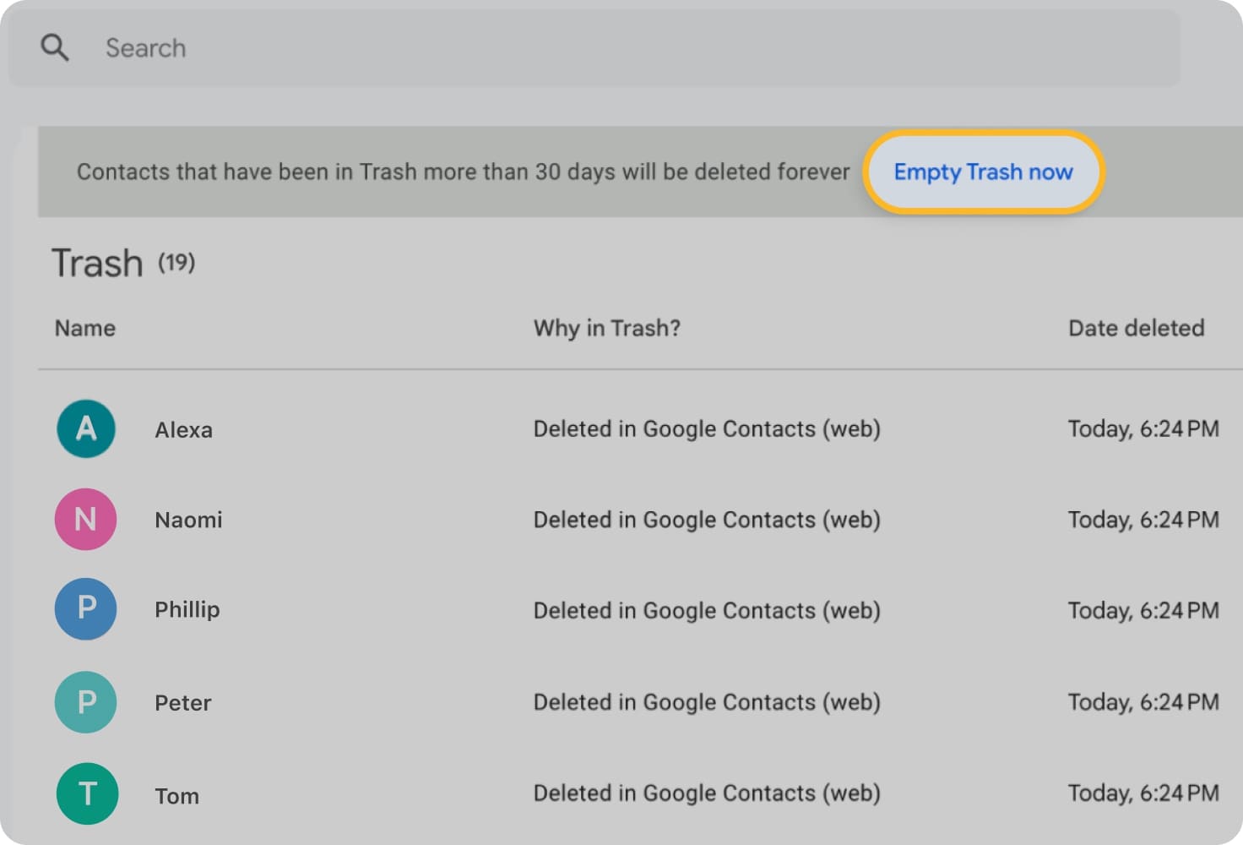Click Naomi's pink avatar circle
This screenshot has width=1243, height=845.
click(x=85, y=520)
